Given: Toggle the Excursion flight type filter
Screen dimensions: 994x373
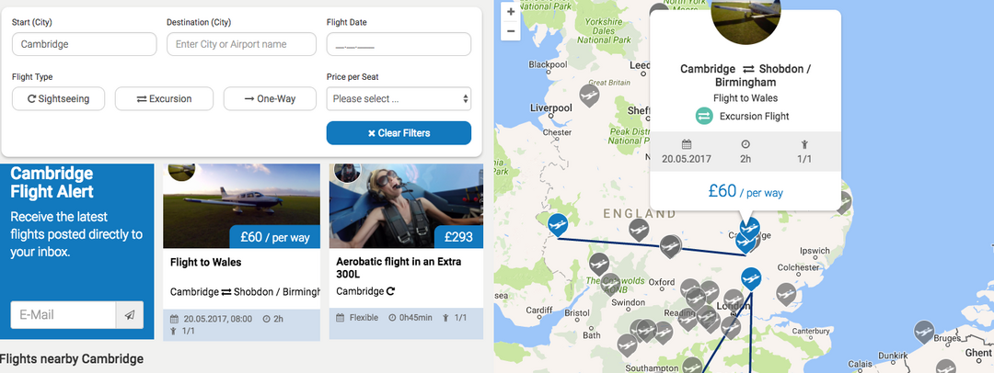Looking at the screenshot, I should click(x=164, y=98).
